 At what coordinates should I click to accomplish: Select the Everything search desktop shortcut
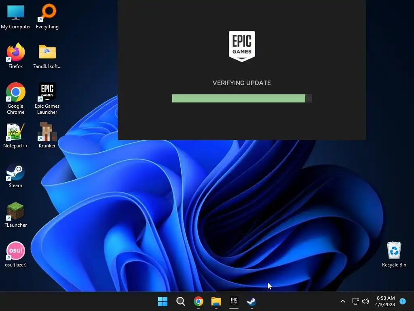click(47, 17)
